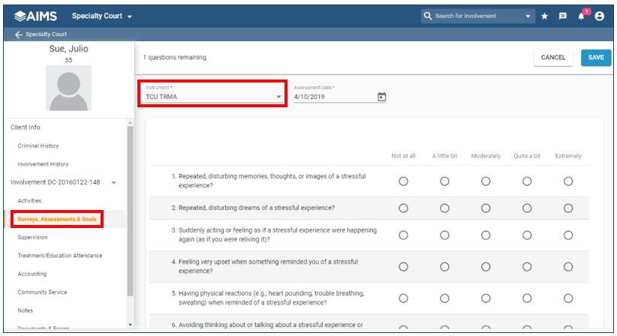Viewport: 617px width, 336px height.
Task: Select 'Extremely' for question 4
Action: coord(568,266)
